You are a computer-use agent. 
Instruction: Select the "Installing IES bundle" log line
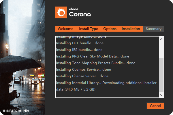79,50
